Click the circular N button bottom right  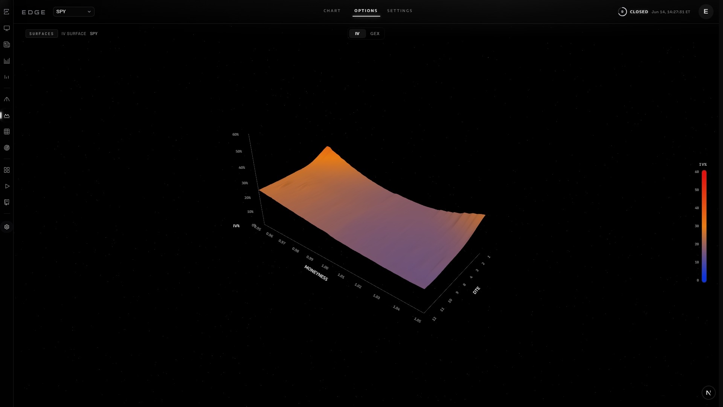tap(708, 393)
